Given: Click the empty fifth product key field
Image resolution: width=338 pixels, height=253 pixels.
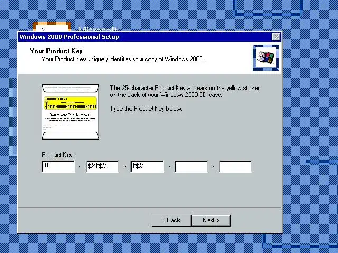Looking at the screenshot, I should click(x=236, y=167).
